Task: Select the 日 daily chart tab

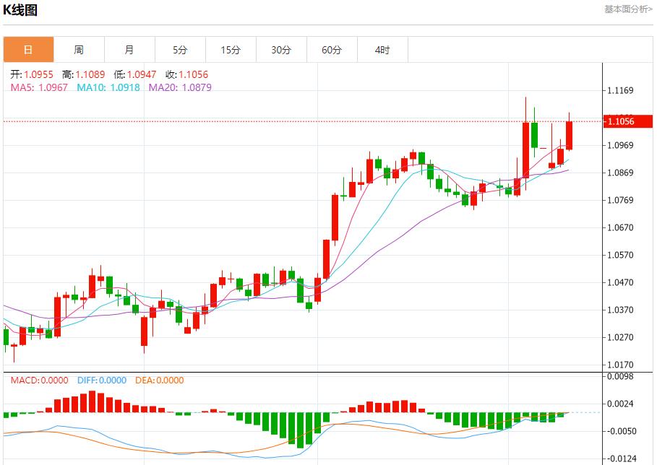Action: (x=28, y=50)
